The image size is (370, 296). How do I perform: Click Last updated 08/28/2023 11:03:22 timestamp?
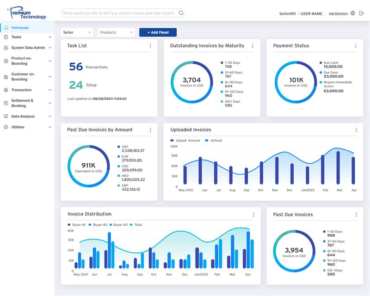tap(97, 99)
